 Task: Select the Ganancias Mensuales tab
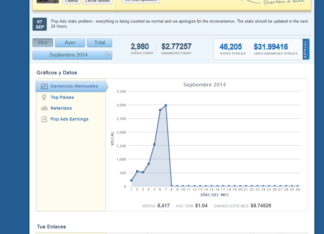click(x=72, y=86)
